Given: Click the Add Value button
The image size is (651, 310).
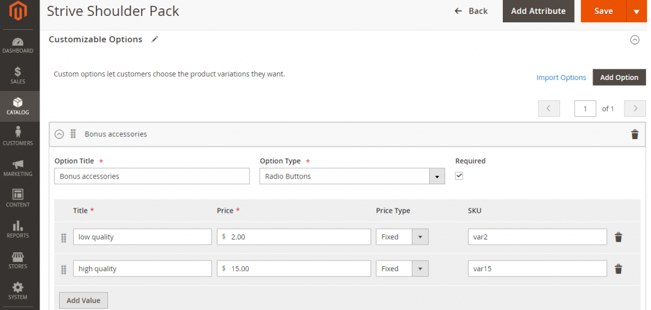Looking at the screenshot, I should [83, 300].
